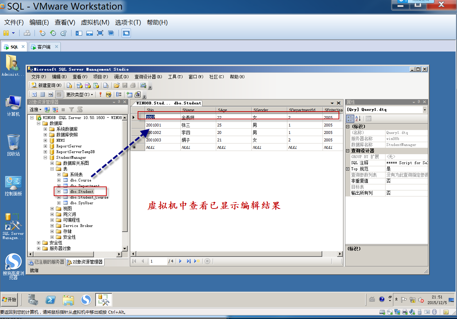Image resolution: width=457 pixels, height=319 pixels.
Task: Click the open file folder icon in SSMS
Action: tap(116, 85)
